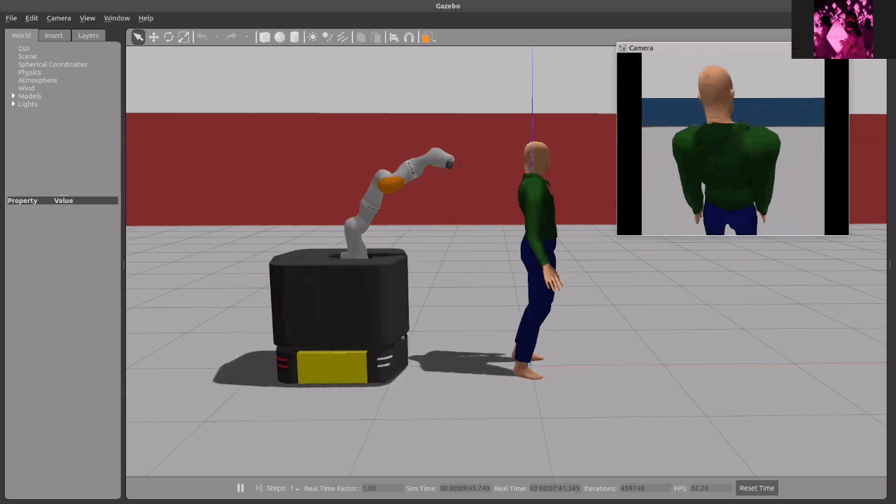Open the Edit menu

click(x=31, y=18)
